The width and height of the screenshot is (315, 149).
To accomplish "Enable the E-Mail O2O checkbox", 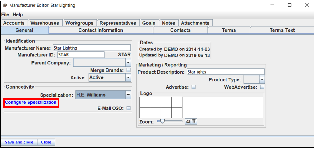I will pyautogui.click(x=128, y=108).
